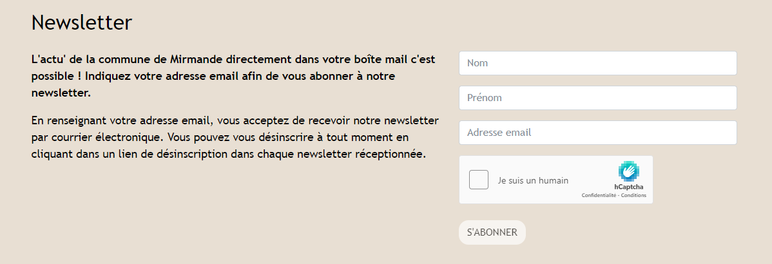Select the Adresse email input field
This screenshot has height=264, width=772.
point(597,133)
